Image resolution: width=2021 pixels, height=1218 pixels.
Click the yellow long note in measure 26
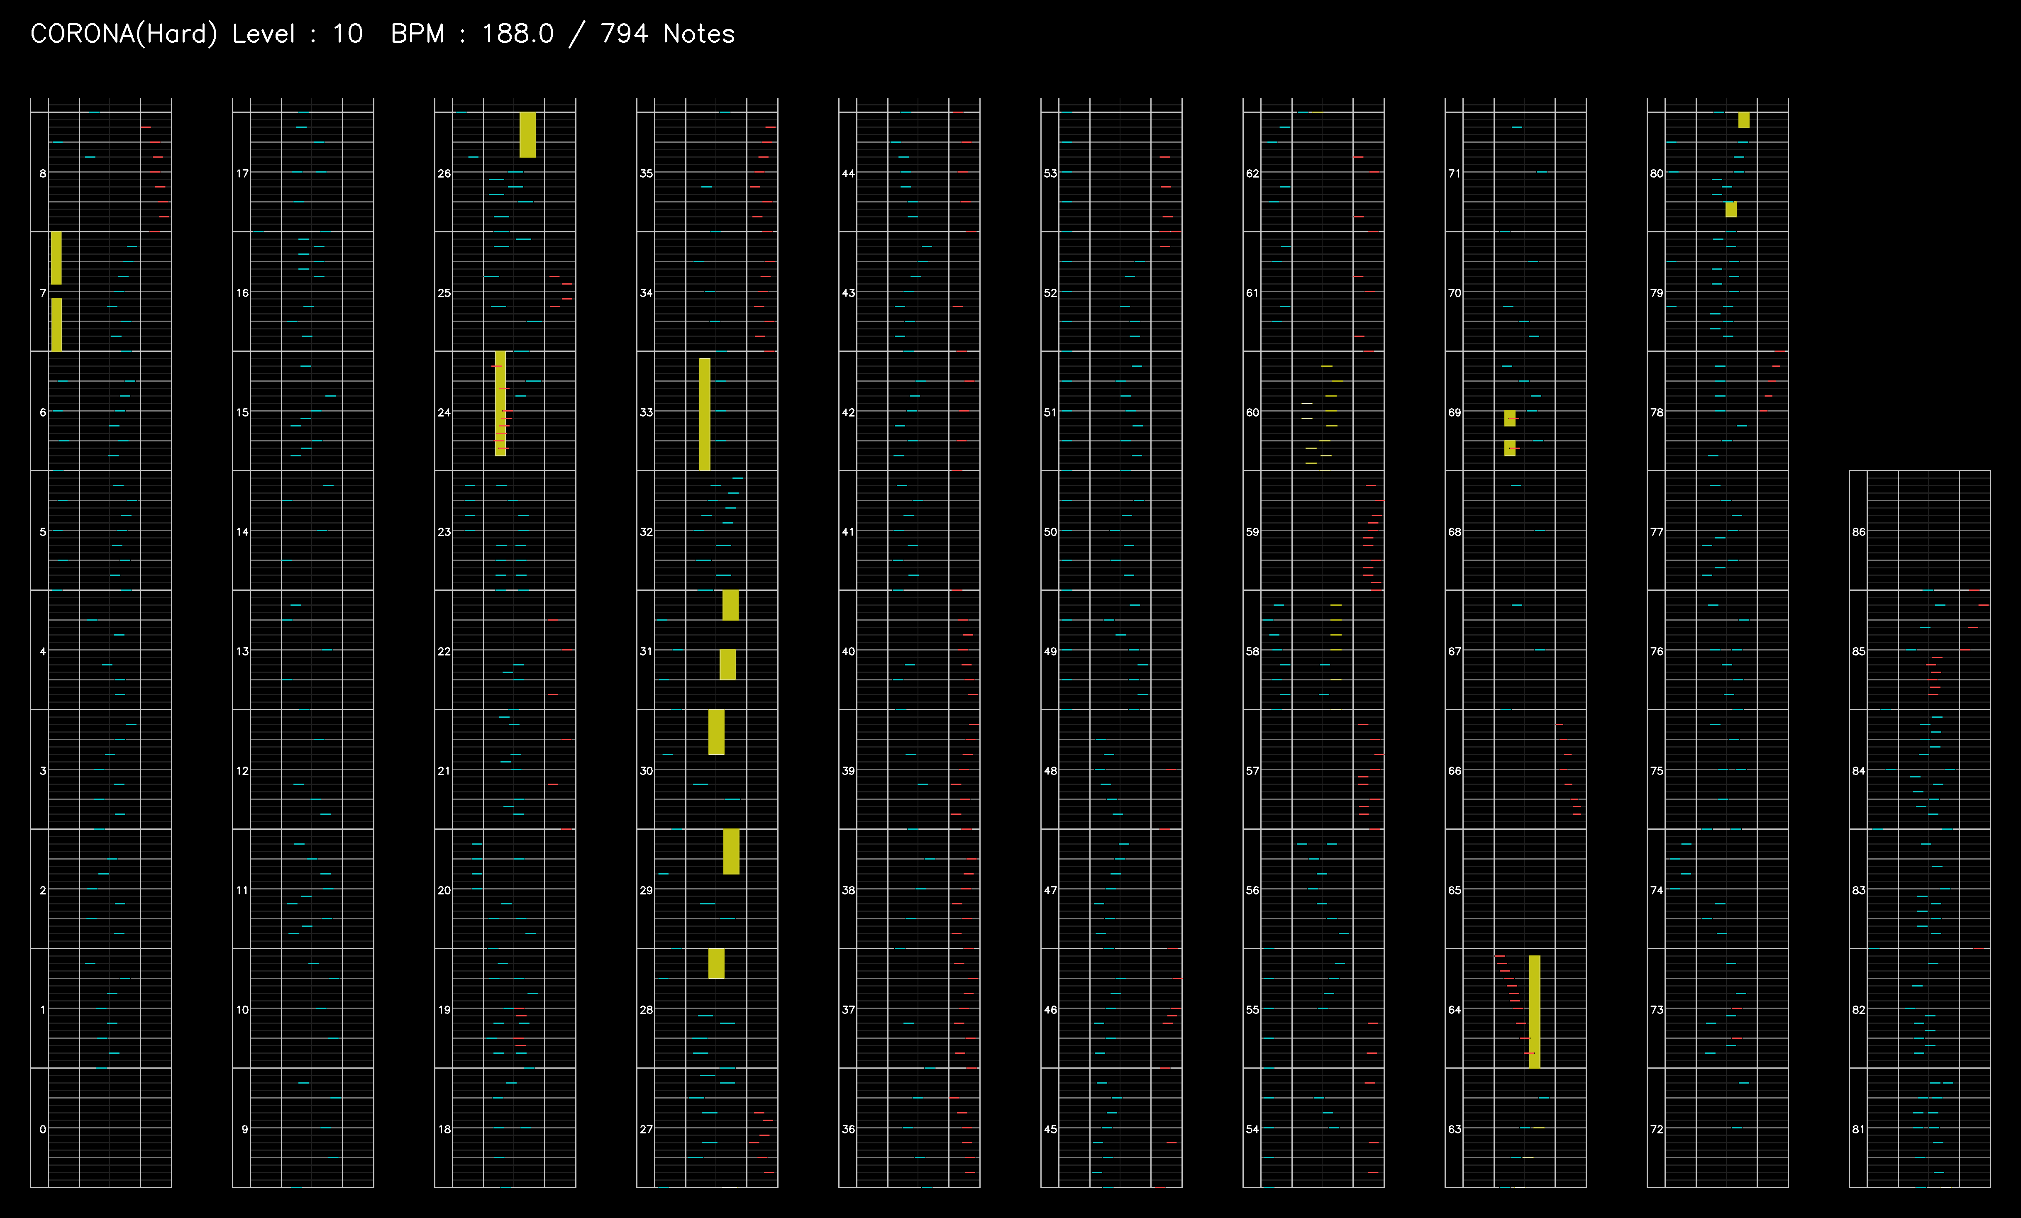527,134
